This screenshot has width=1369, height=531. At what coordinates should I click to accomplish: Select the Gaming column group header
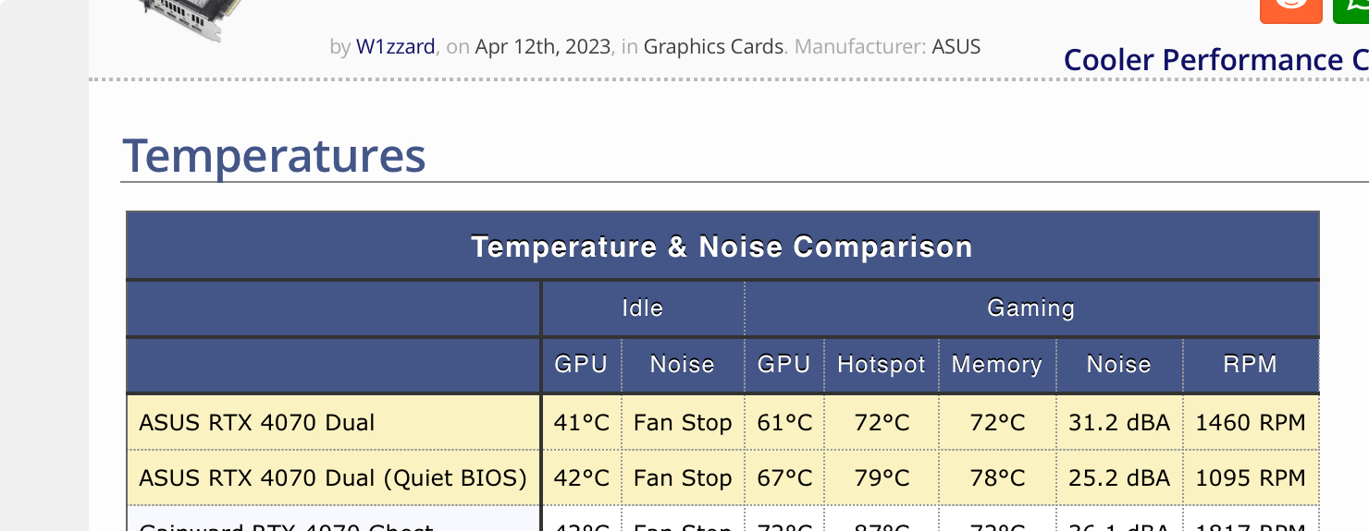pyautogui.click(x=1030, y=308)
